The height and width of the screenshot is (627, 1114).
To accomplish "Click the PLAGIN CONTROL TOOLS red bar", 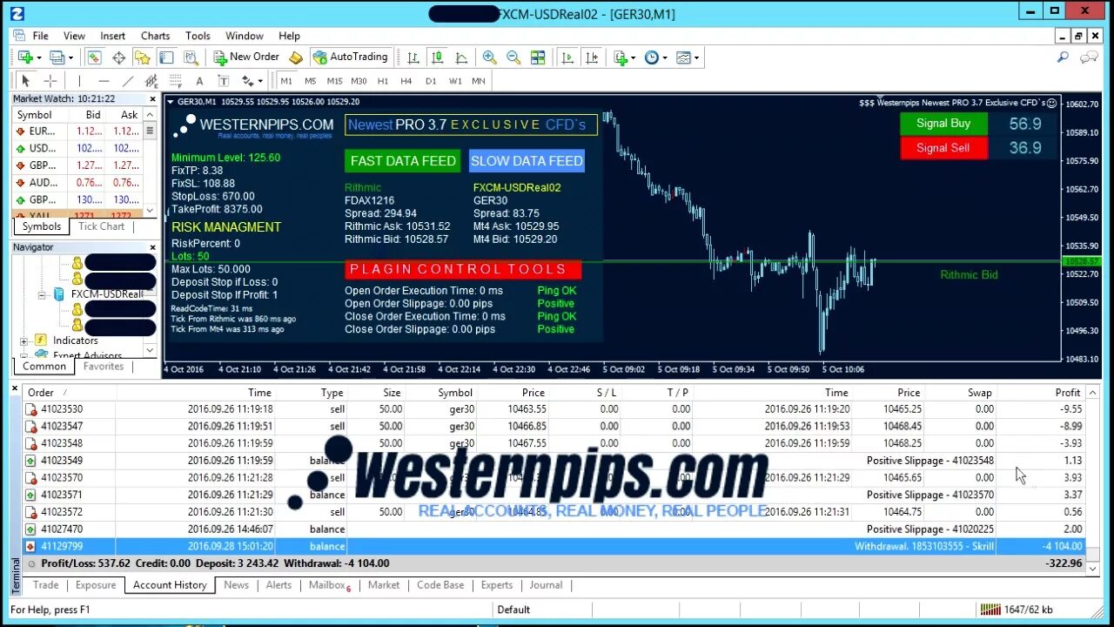I will pyautogui.click(x=463, y=269).
